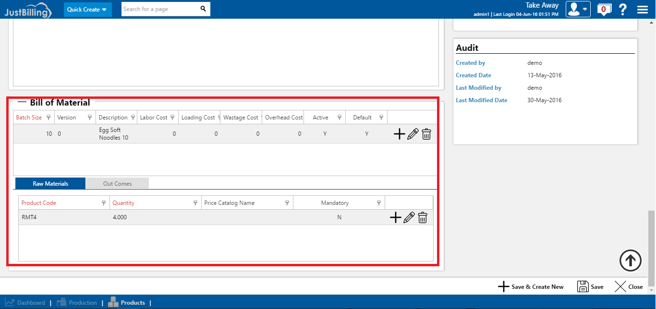Filter the Default column

pyautogui.click(x=381, y=118)
